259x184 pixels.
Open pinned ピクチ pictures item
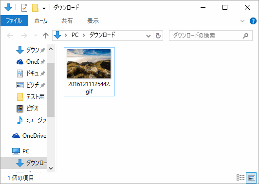coord(31,85)
